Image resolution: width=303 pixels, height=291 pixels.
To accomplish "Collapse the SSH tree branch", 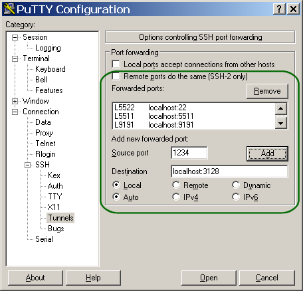I will pos(27,165).
